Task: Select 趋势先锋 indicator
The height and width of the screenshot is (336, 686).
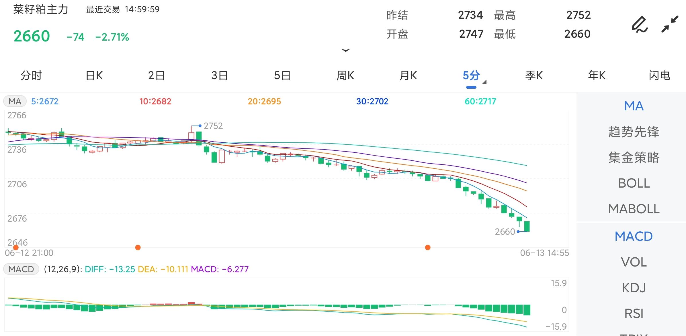Action: tap(634, 132)
